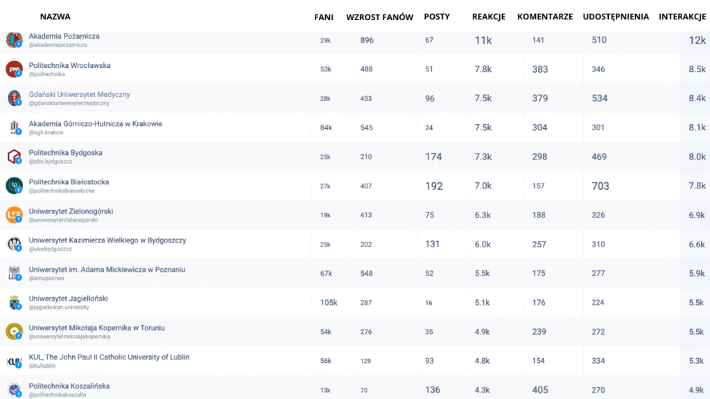Open the Uniwersytet Jagielloński page name
The image size is (710, 399).
coord(69,299)
